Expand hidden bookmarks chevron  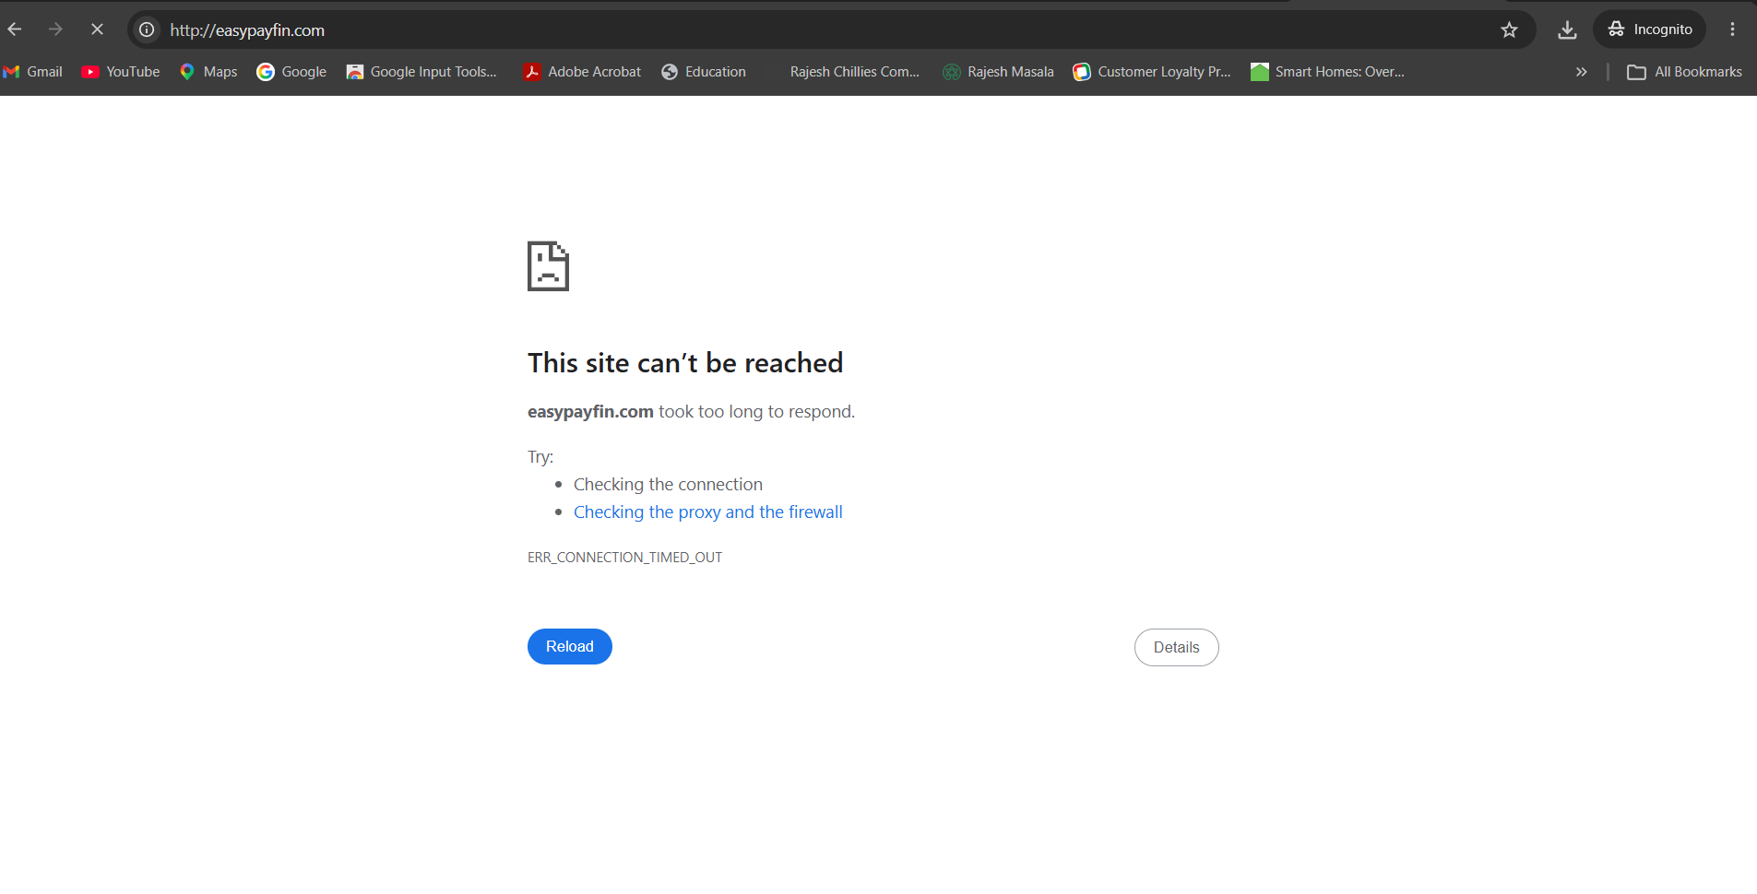pyautogui.click(x=1581, y=72)
